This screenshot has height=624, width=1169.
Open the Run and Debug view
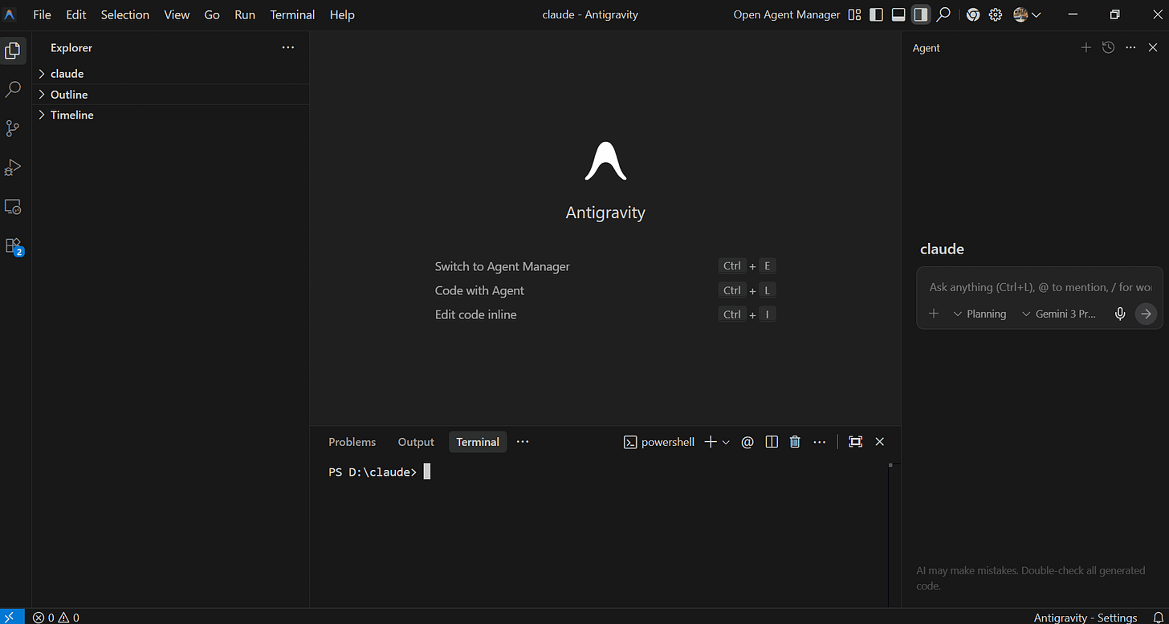tap(13, 168)
